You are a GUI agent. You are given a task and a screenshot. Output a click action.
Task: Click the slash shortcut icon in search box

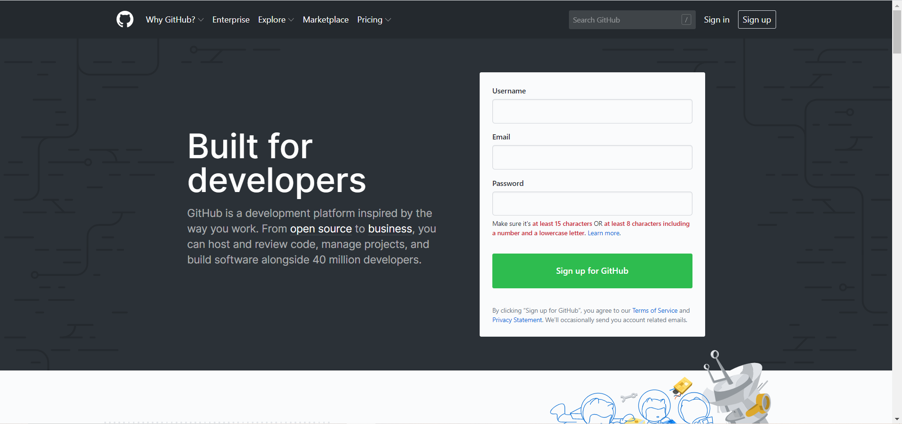click(686, 20)
